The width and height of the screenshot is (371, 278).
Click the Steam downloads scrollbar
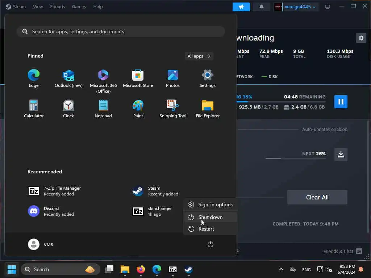(368, 177)
